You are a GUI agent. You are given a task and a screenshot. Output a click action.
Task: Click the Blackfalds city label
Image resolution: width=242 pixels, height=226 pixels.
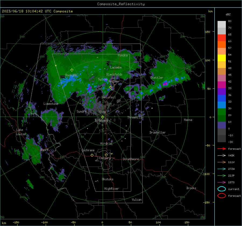[x=114, y=74]
